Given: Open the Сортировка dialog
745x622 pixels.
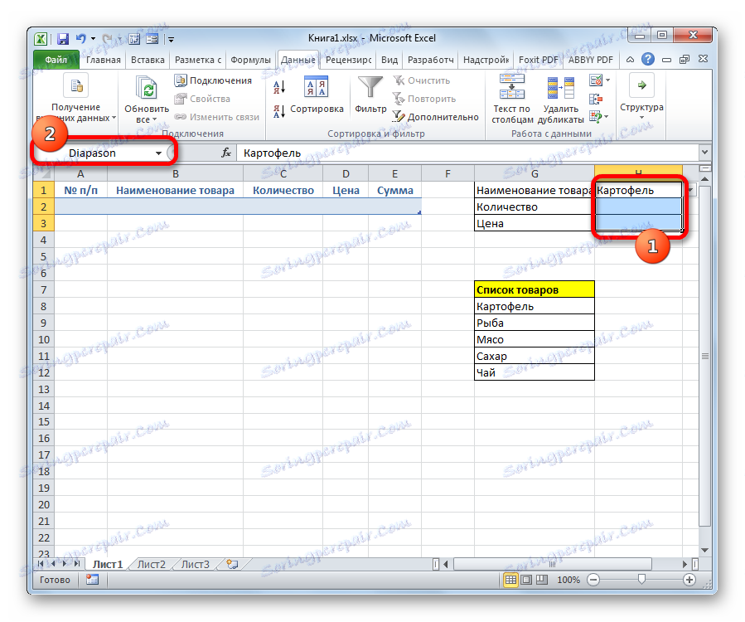Looking at the screenshot, I should click(317, 95).
